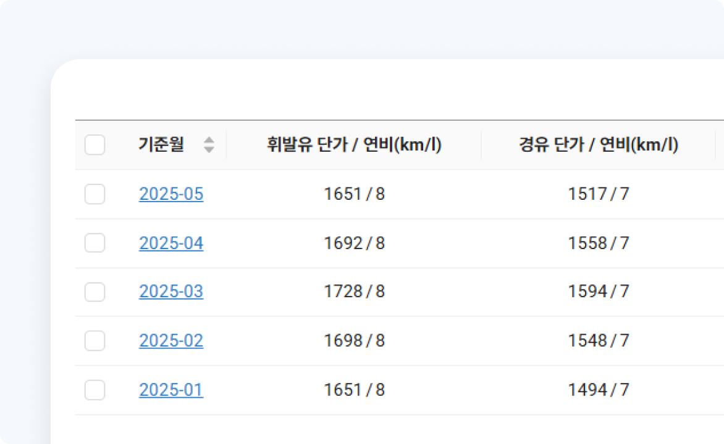Select the 1548 / 7 diesel value
724x444 pixels.
pos(598,340)
